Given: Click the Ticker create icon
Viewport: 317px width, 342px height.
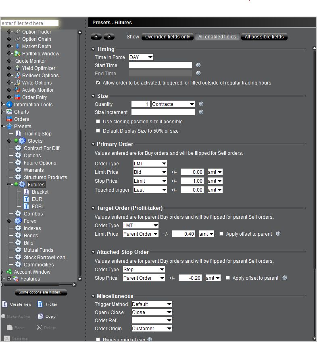Looking at the screenshot, I should 40,304.
